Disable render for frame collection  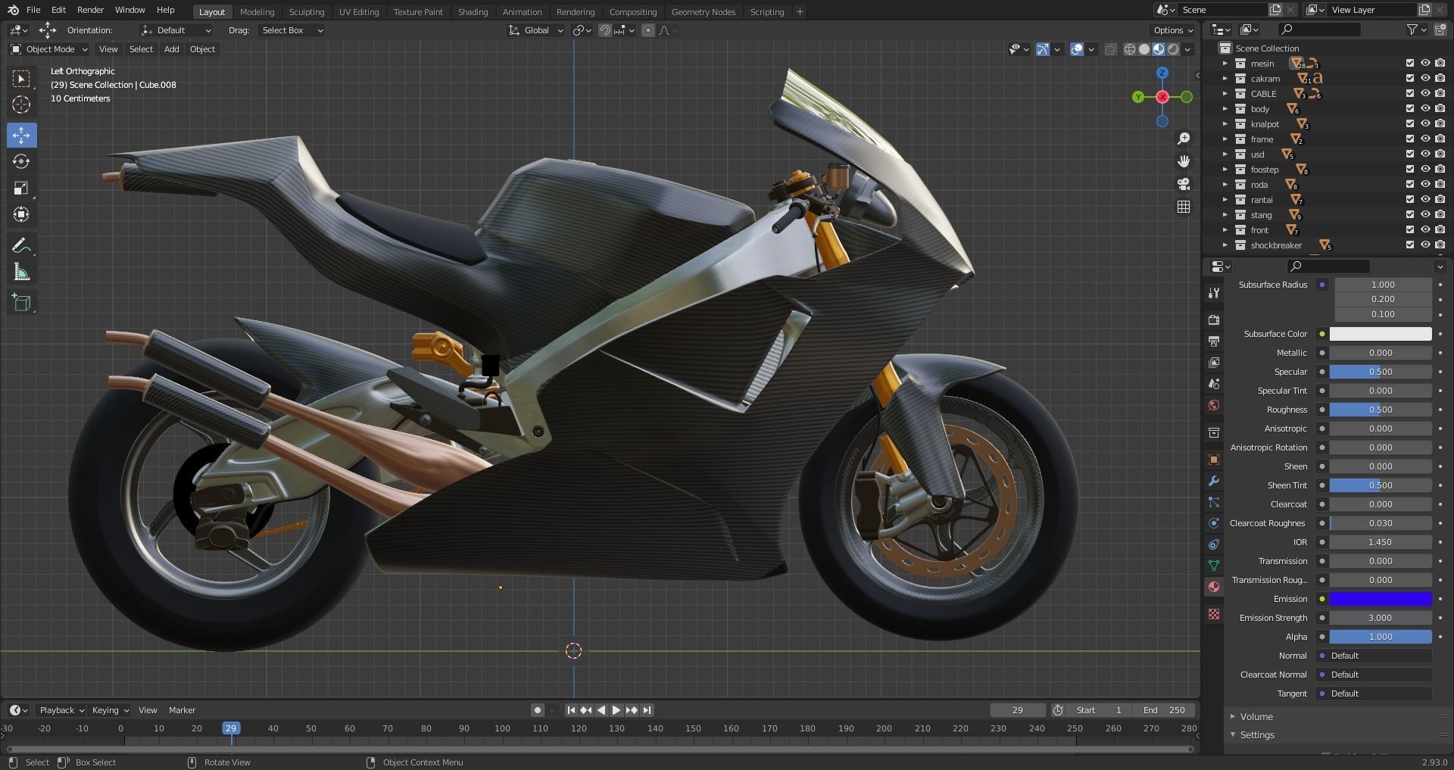pyautogui.click(x=1440, y=139)
